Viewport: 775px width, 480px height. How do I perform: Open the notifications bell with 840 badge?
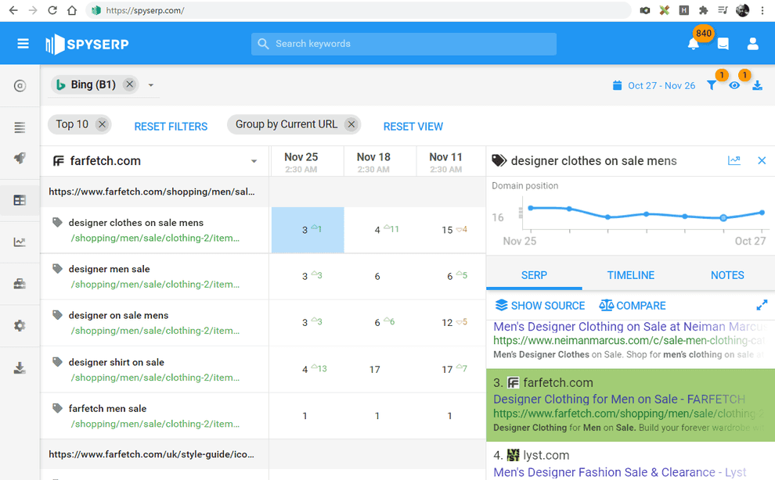click(693, 44)
